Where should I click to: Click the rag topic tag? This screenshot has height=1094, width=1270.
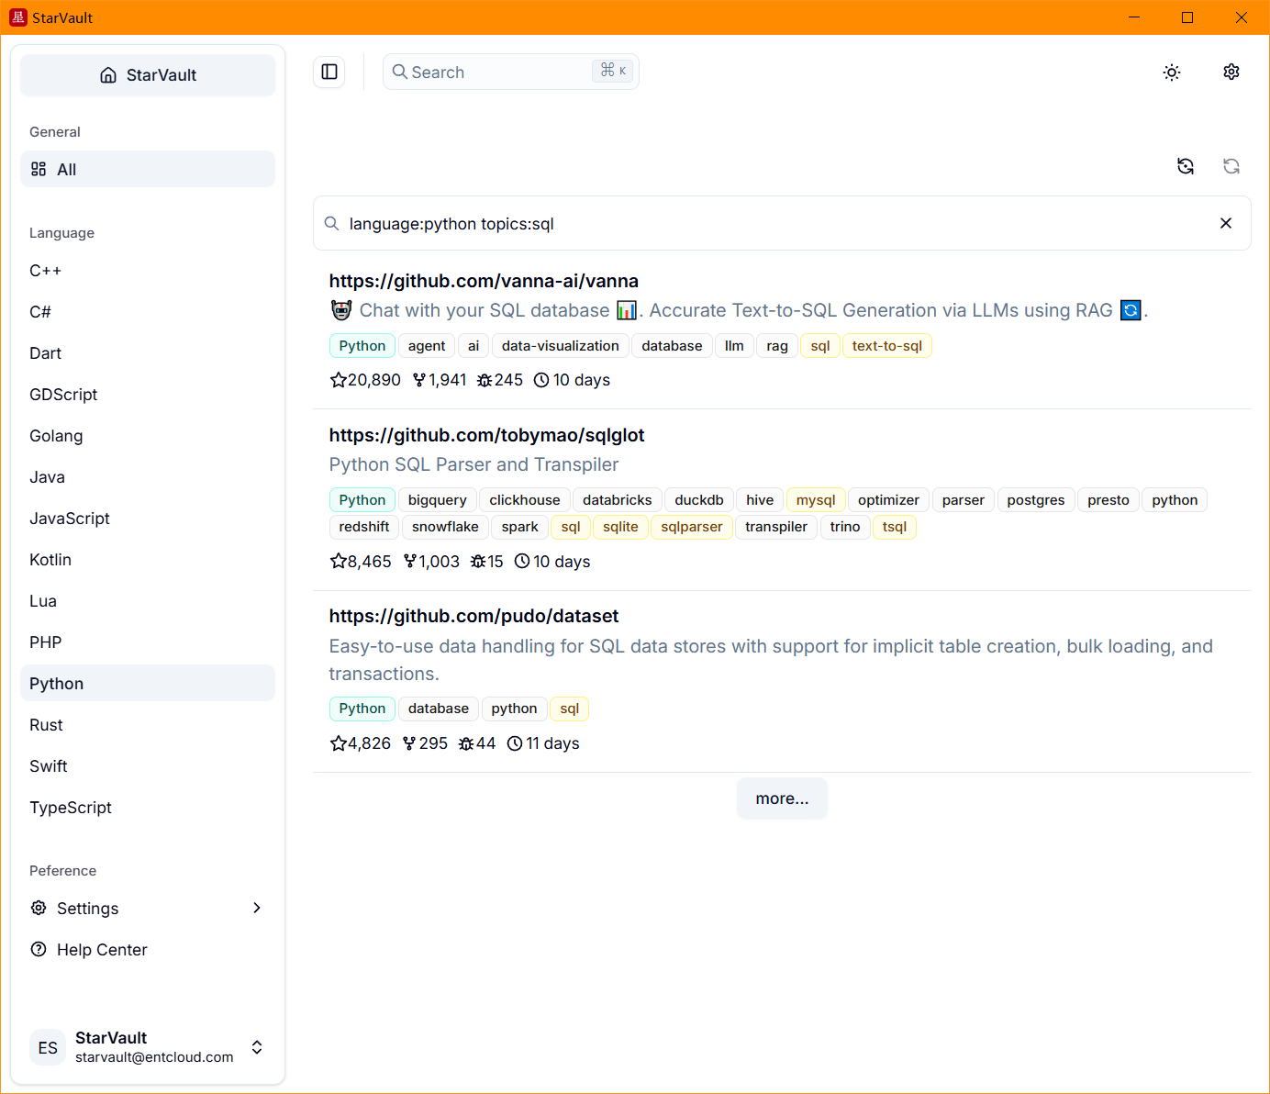pos(777,346)
